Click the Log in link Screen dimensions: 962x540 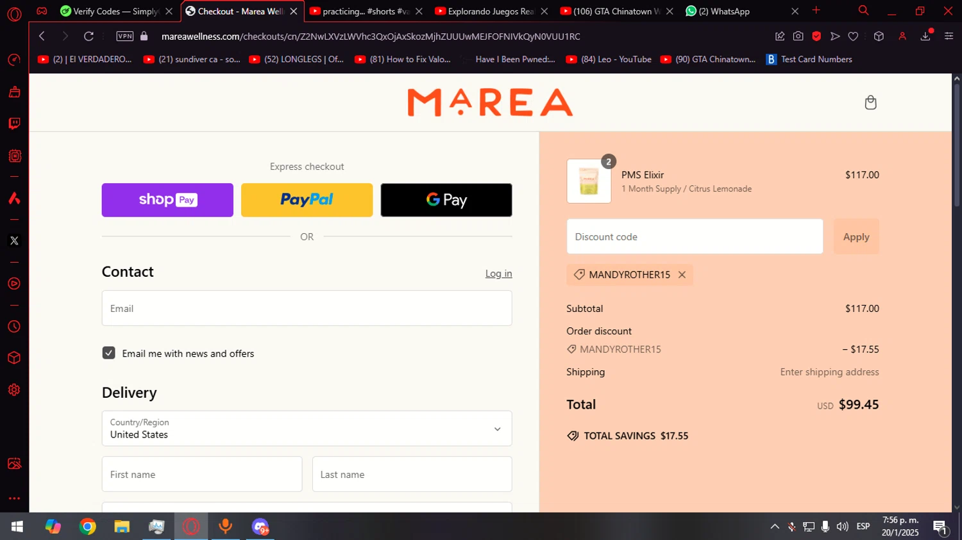point(498,274)
